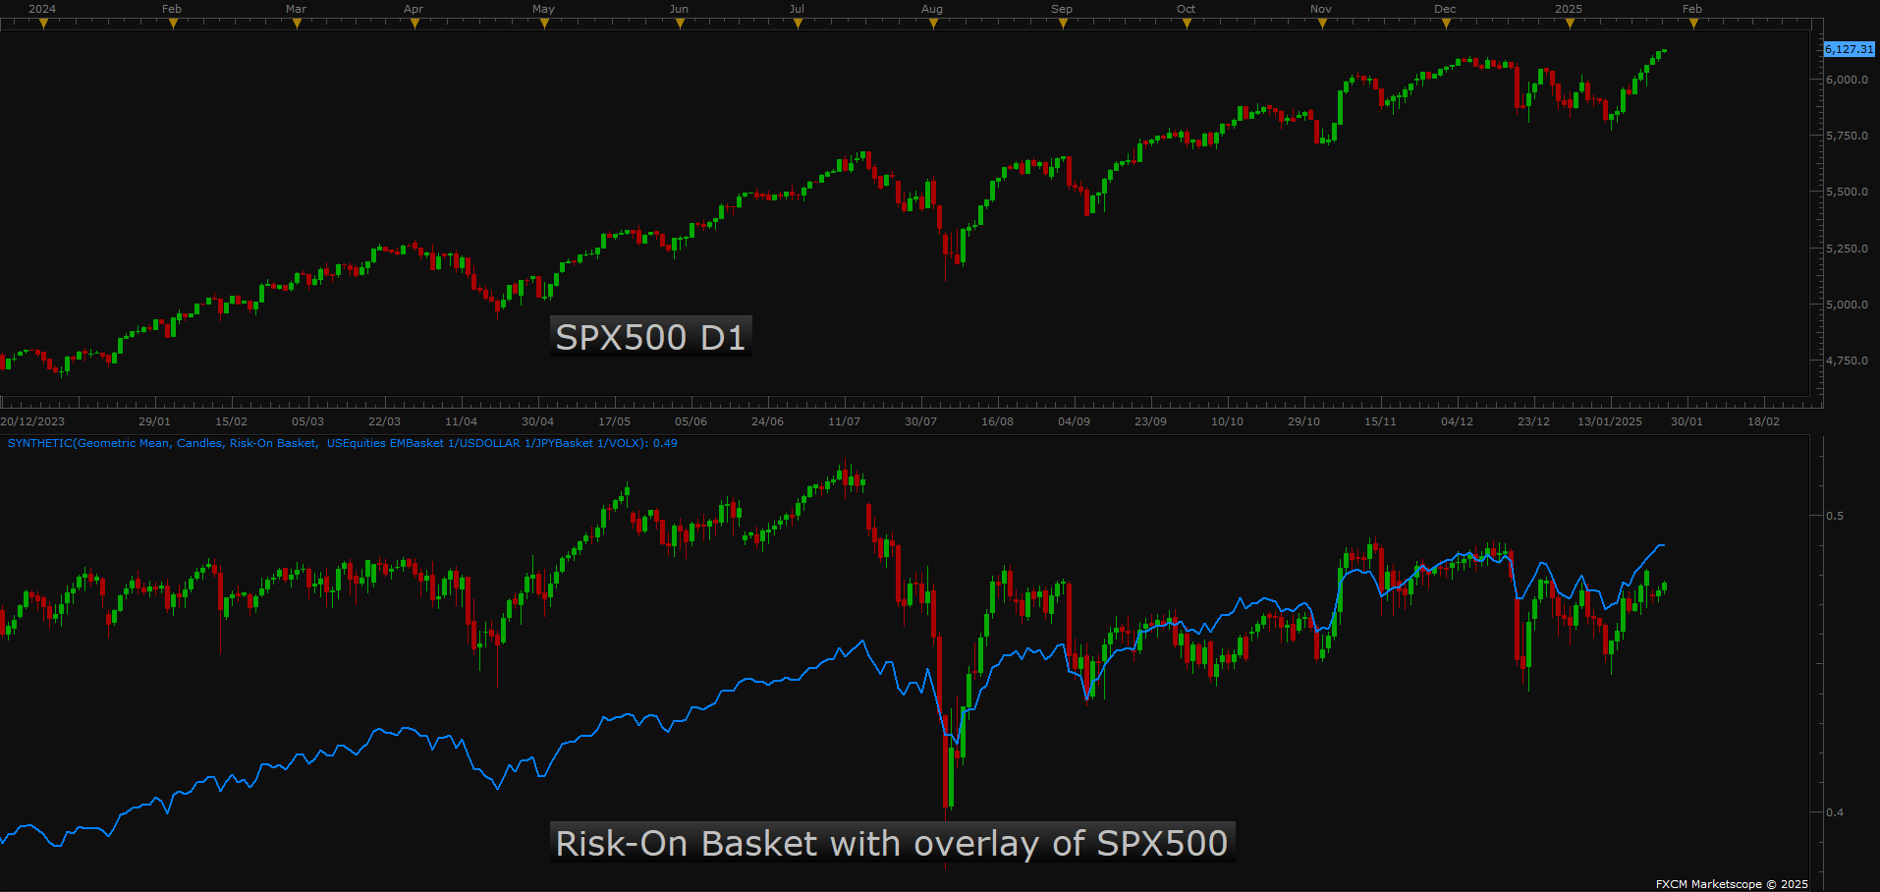This screenshot has width=1880, height=892.
Task: Click the Sep month marker
Action: coord(1063,24)
